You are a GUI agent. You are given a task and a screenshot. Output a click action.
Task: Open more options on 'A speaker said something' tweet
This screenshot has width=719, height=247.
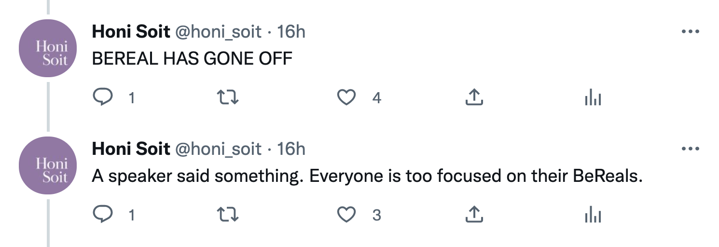pos(690,149)
